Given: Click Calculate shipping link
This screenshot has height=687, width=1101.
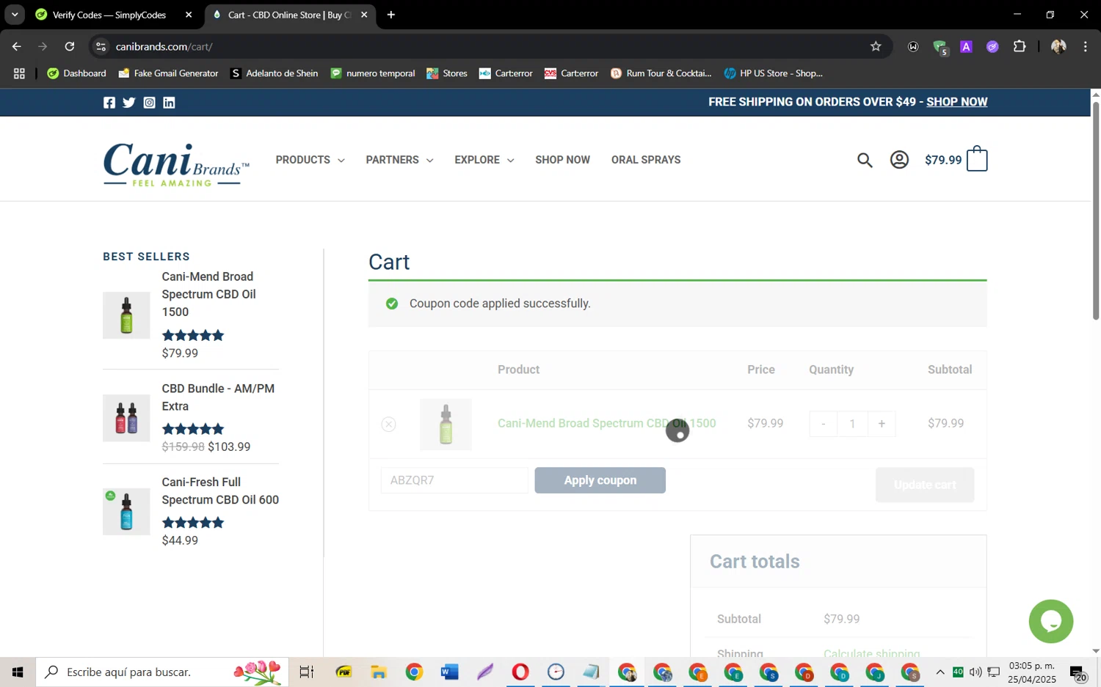Looking at the screenshot, I should pos(871,653).
